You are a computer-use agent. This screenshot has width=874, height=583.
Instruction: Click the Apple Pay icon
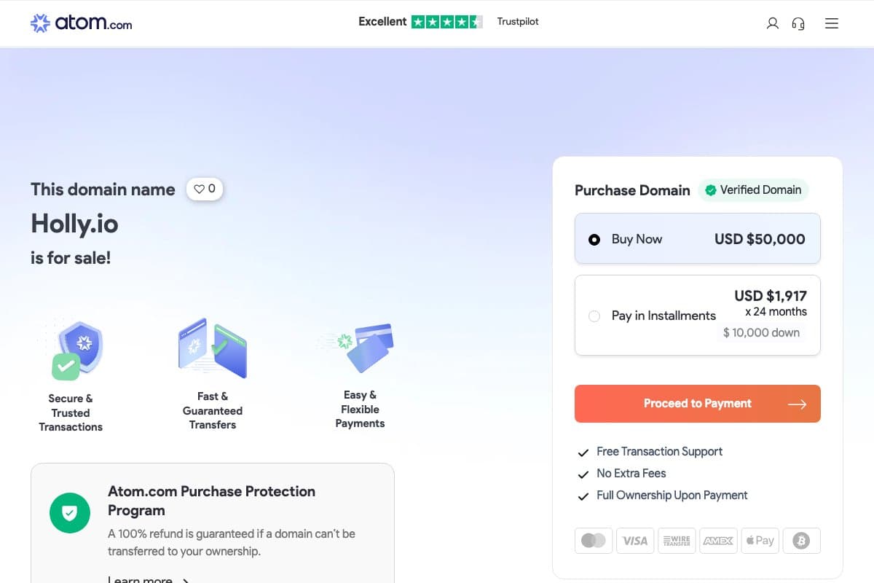pos(760,541)
